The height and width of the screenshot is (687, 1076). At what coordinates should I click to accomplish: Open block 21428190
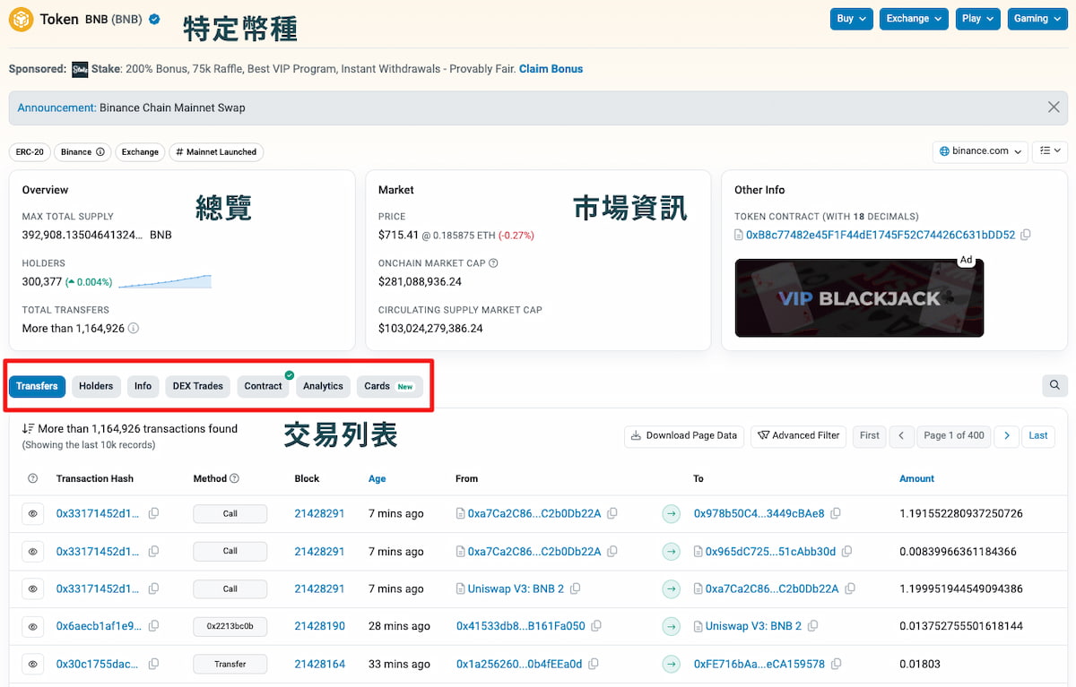tap(319, 626)
